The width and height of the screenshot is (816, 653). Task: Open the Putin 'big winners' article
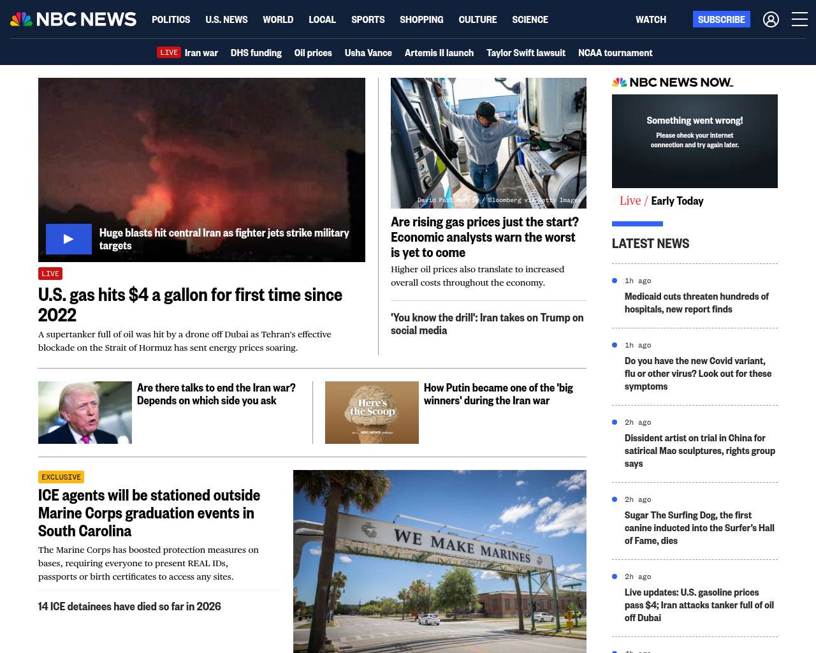coord(499,394)
